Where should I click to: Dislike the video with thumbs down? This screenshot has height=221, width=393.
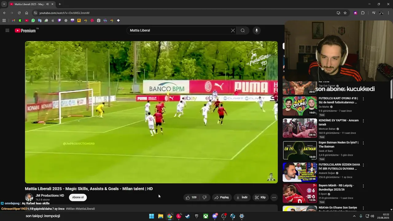pos(204,197)
